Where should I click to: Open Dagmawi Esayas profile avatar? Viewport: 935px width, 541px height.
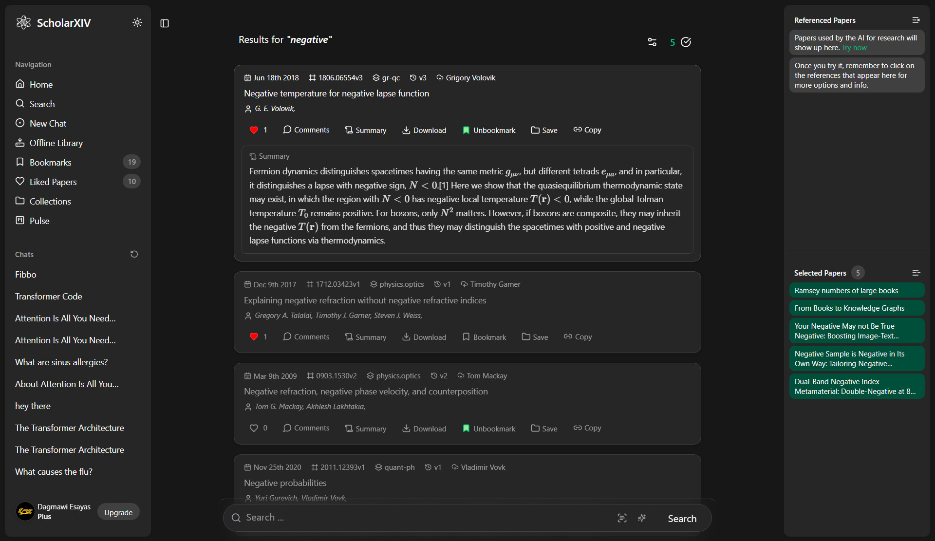pos(25,512)
